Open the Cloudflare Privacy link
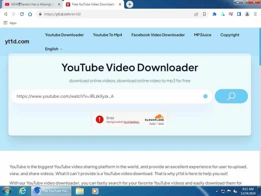The width and height of the screenshot is (261, 196). click(153, 124)
